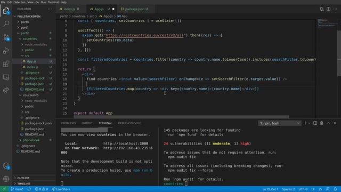Click the feedback icon in status bar

(x=328, y=189)
